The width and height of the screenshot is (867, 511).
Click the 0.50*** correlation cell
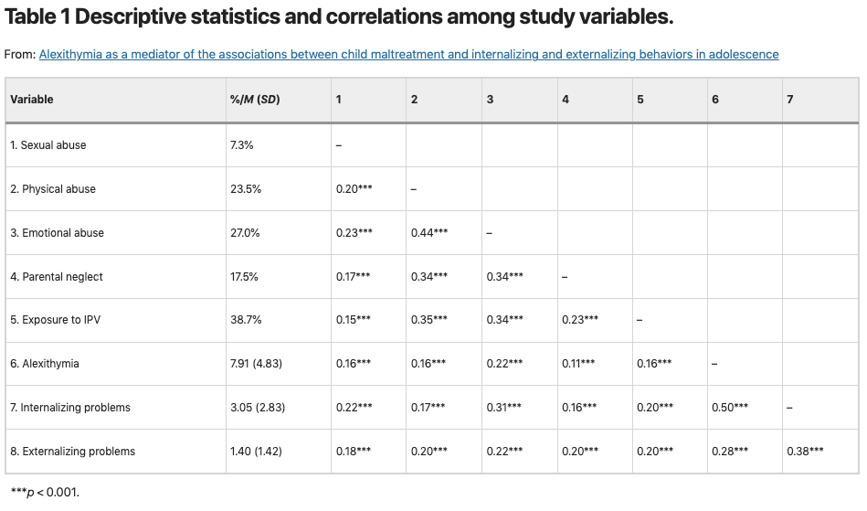(729, 408)
